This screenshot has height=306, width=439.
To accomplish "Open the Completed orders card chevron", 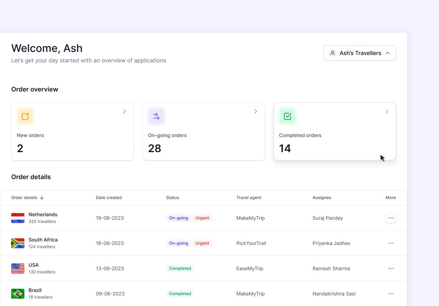I will tap(387, 111).
